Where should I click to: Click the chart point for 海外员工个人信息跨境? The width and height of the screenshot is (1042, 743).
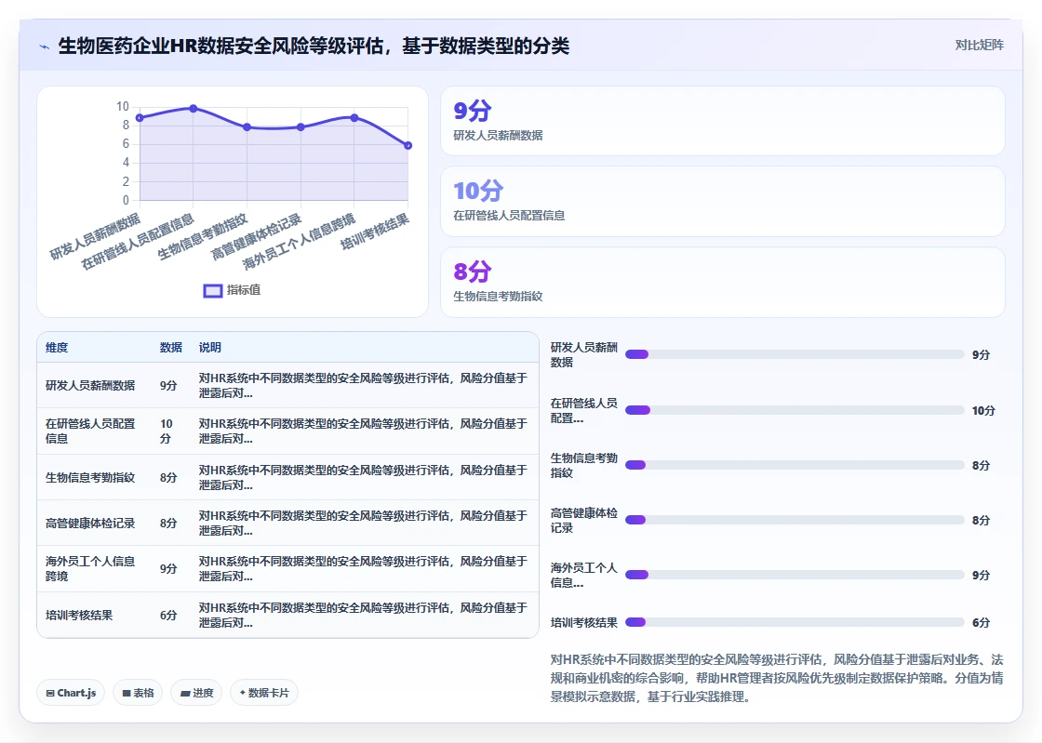pyautogui.click(x=354, y=117)
